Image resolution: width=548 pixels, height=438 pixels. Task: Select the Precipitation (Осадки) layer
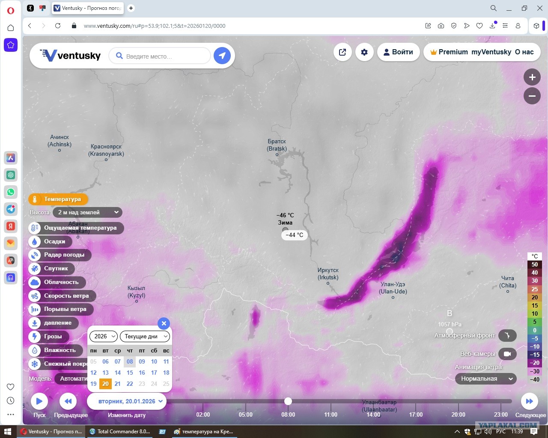tap(50, 242)
